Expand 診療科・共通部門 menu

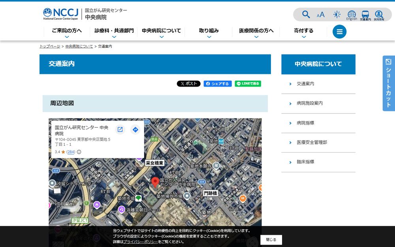[x=114, y=32]
